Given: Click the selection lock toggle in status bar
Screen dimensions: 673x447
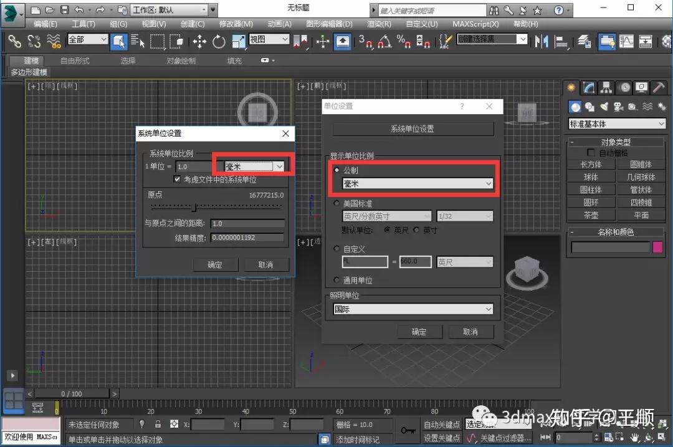Looking at the screenshot, I should coord(158,424).
